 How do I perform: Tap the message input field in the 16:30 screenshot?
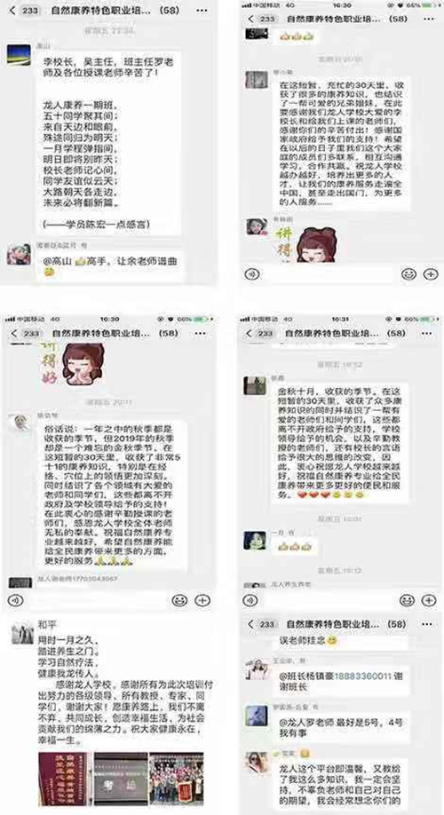pos(329,274)
